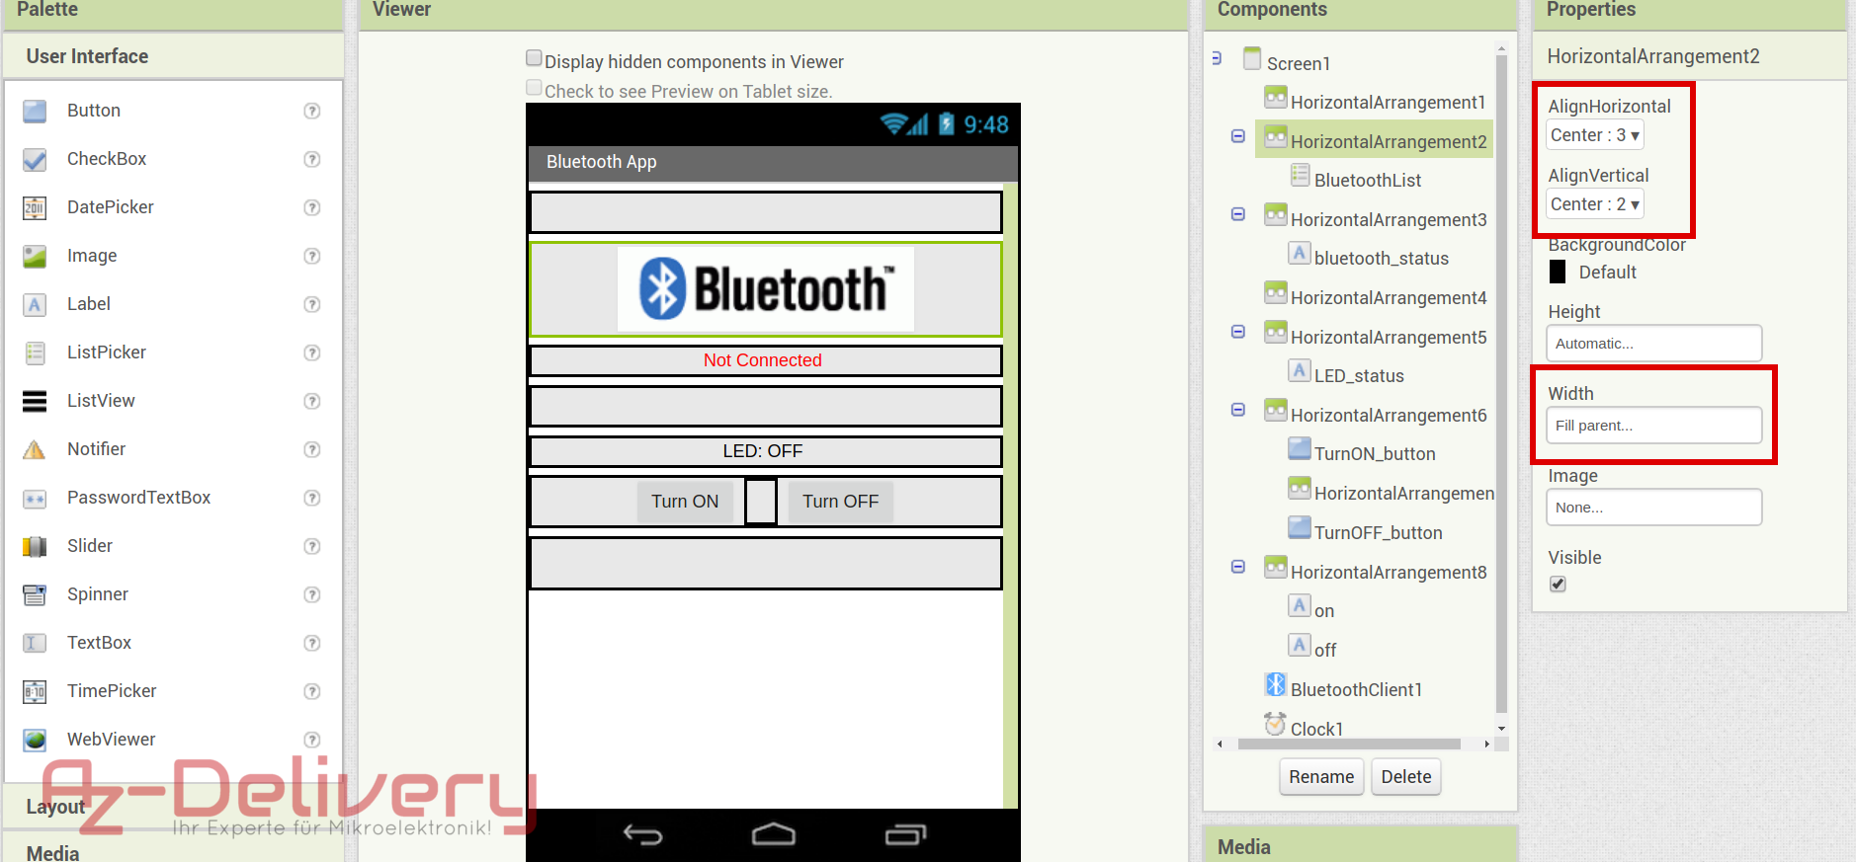Select the TimePicker palette icon
1856x862 pixels.
tap(35, 691)
